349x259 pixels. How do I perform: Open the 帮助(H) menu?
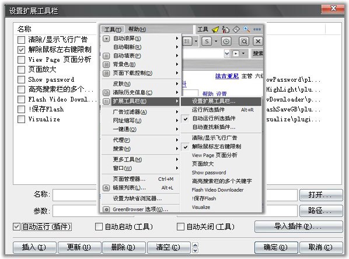tap(137, 29)
